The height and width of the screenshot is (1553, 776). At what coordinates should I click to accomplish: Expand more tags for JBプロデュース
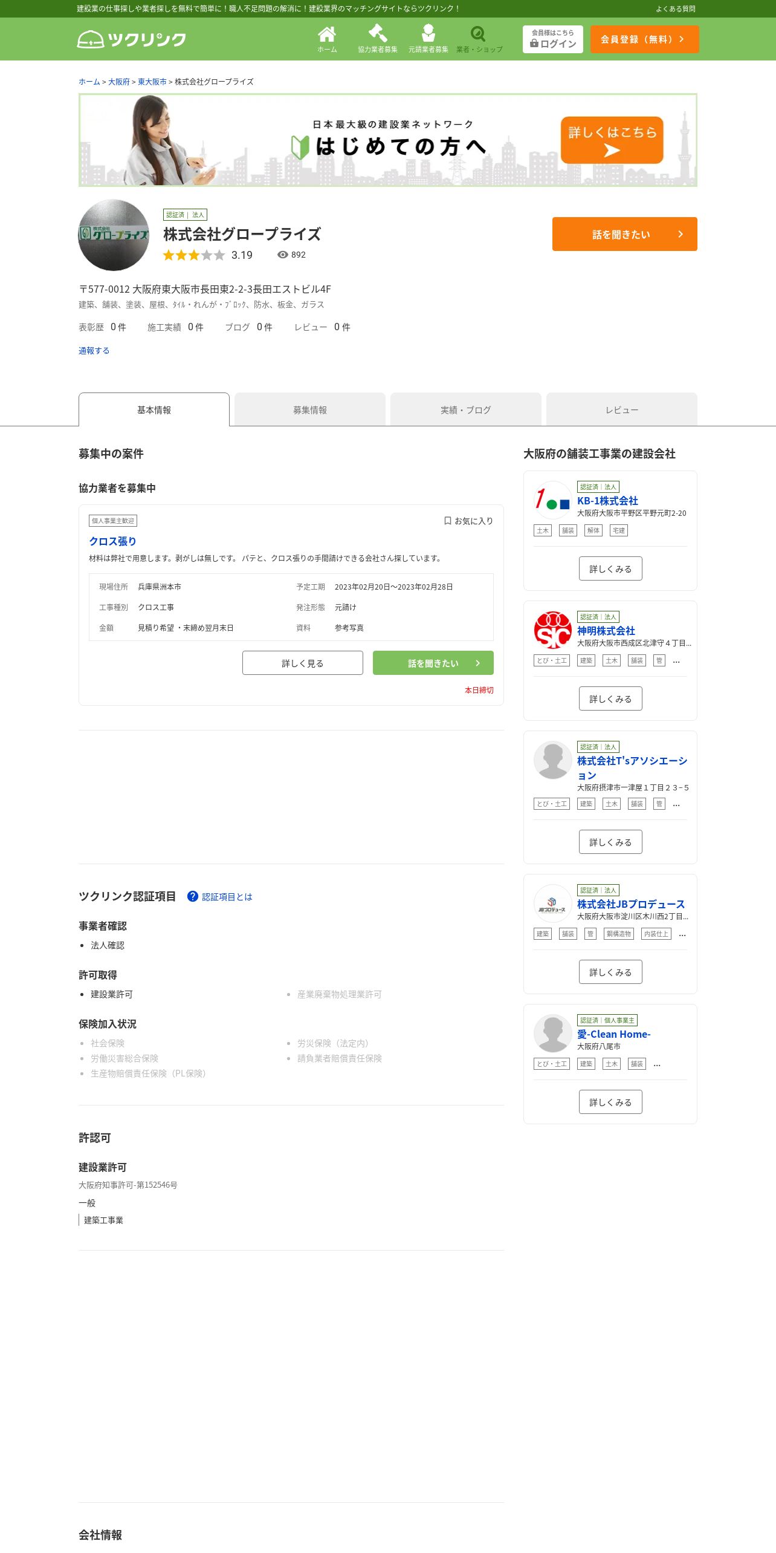pos(682,934)
